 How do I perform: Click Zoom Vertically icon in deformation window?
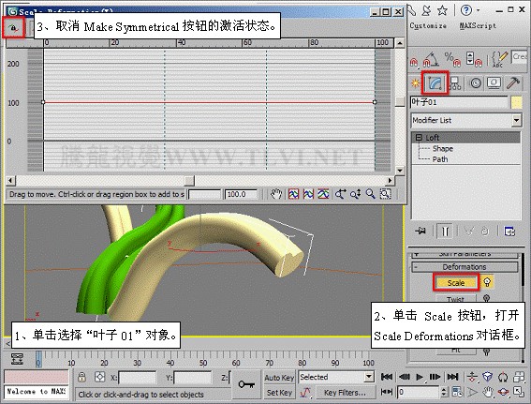(355, 194)
